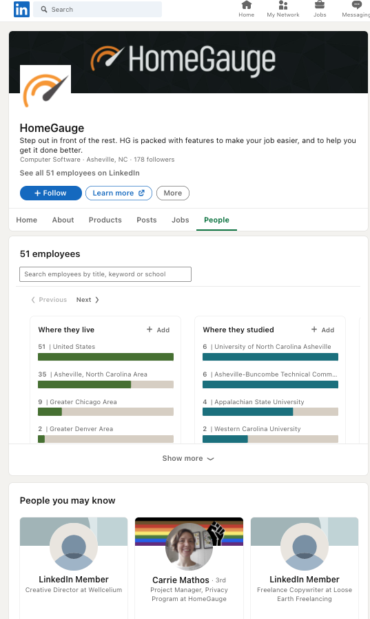Open the Creative Director at Wellcelium member card
Viewport: 370px width, 619px height.
coord(74,568)
